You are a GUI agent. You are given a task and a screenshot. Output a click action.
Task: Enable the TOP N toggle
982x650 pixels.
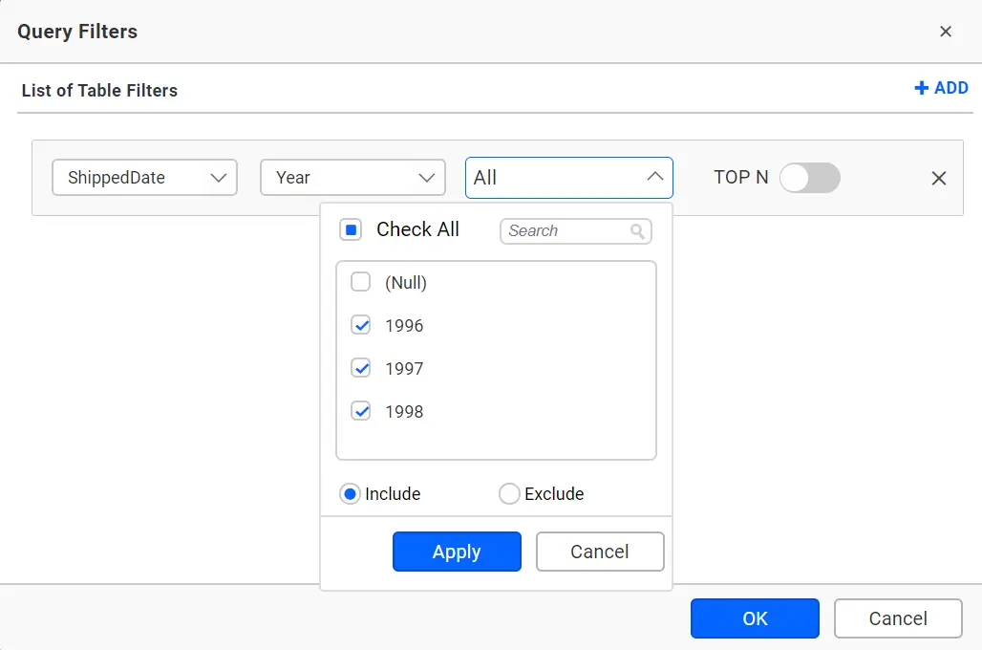click(809, 177)
